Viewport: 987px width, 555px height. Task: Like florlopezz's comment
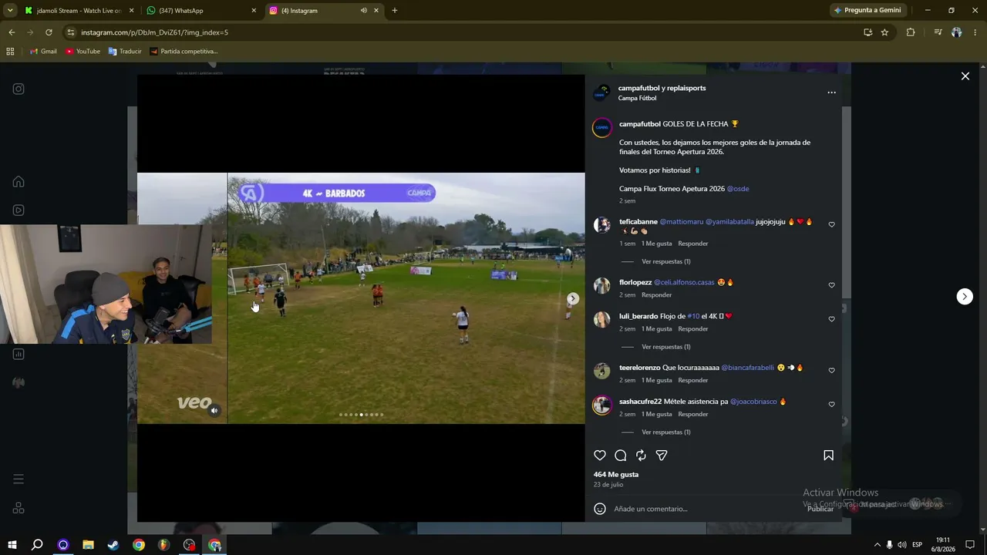point(831,285)
